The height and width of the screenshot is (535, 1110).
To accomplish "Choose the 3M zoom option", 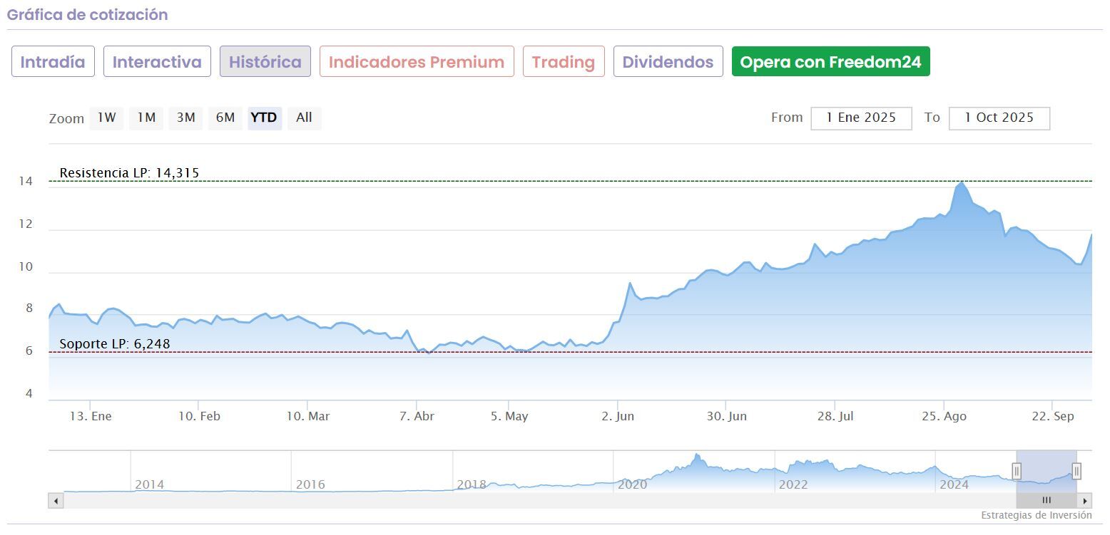I will pos(185,118).
